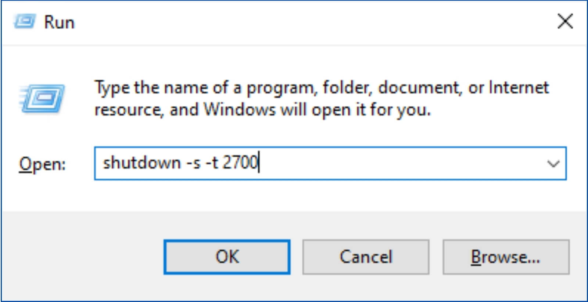
Task: Click inside the Open input box
Action: point(294,163)
